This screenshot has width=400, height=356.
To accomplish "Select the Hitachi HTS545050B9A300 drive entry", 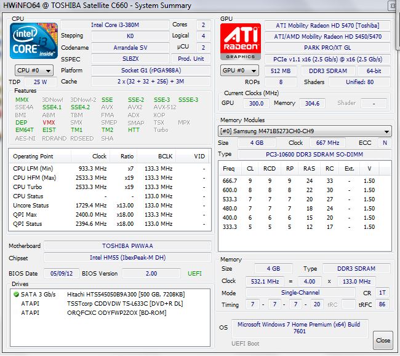I will 110,295.
